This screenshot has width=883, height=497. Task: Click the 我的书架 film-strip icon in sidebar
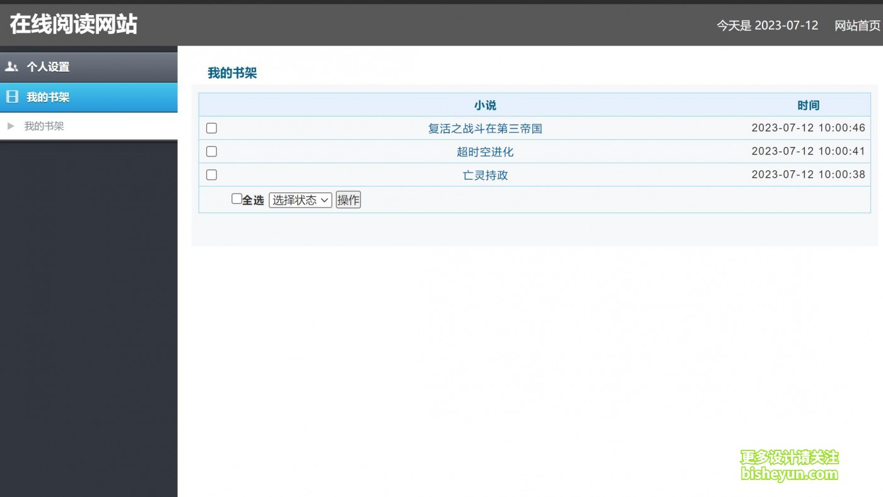coord(12,96)
